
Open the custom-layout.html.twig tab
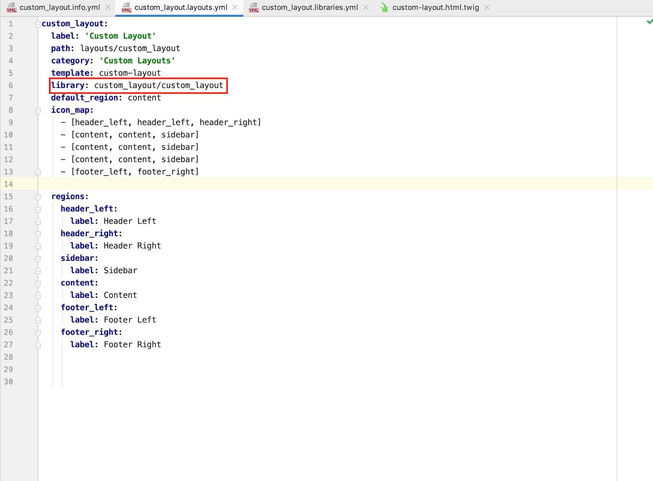(435, 7)
